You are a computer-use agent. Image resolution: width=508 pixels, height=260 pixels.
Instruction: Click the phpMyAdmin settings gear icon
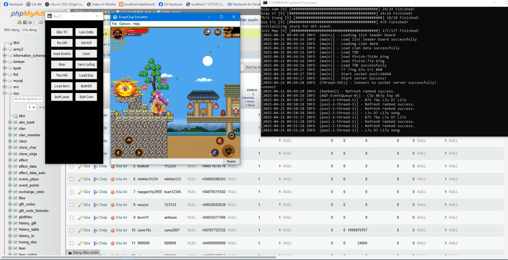click(40, 22)
